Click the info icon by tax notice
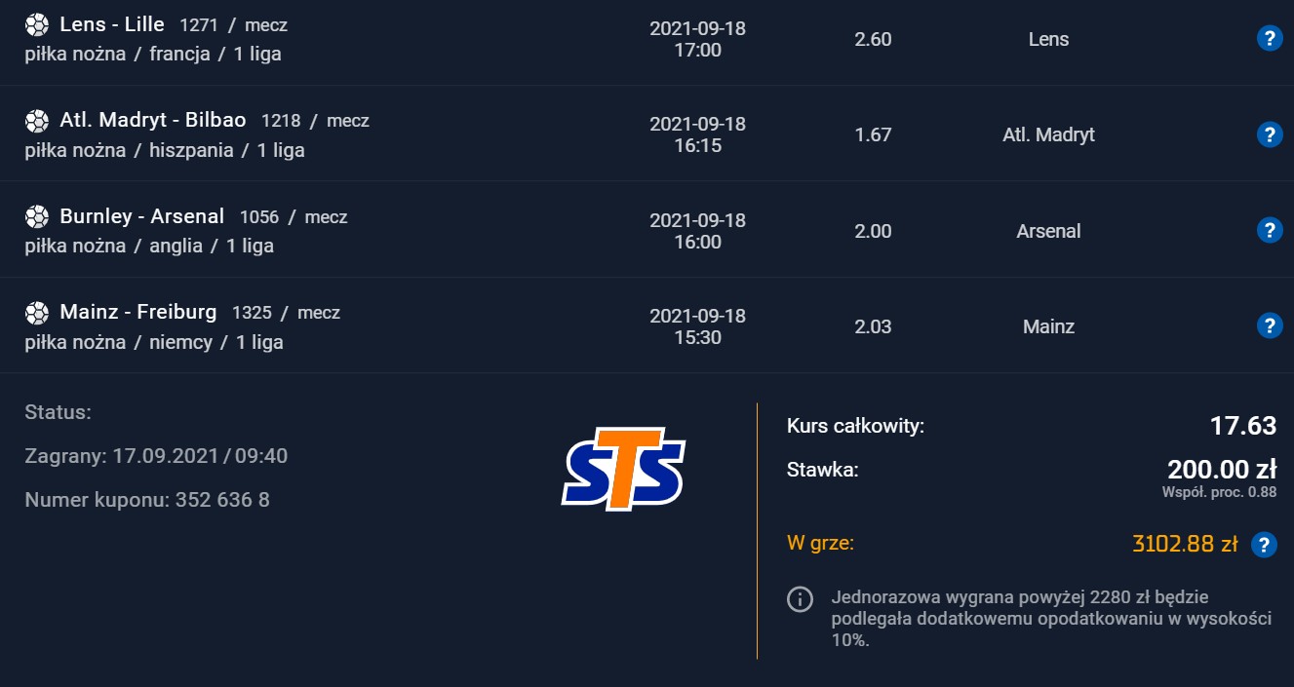 [x=800, y=598]
